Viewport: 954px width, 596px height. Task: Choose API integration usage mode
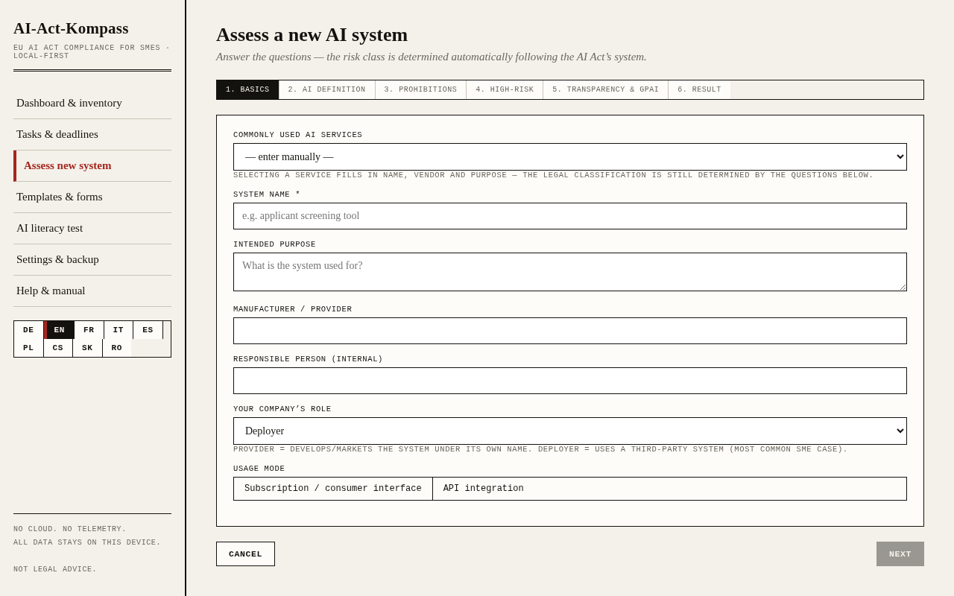[483, 489]
